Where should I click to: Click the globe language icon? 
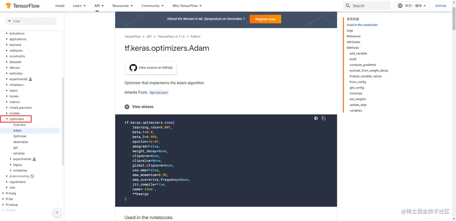[x=400, y=6]
